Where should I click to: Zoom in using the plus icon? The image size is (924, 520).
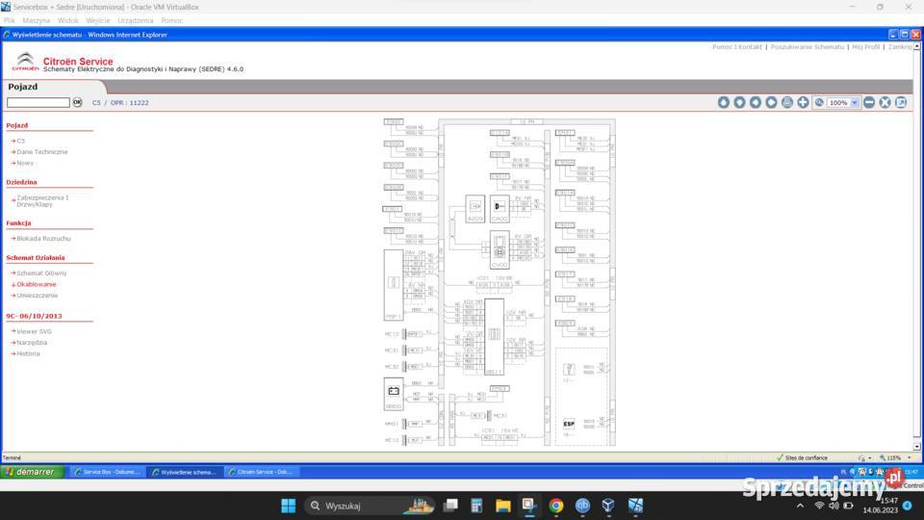803,102
